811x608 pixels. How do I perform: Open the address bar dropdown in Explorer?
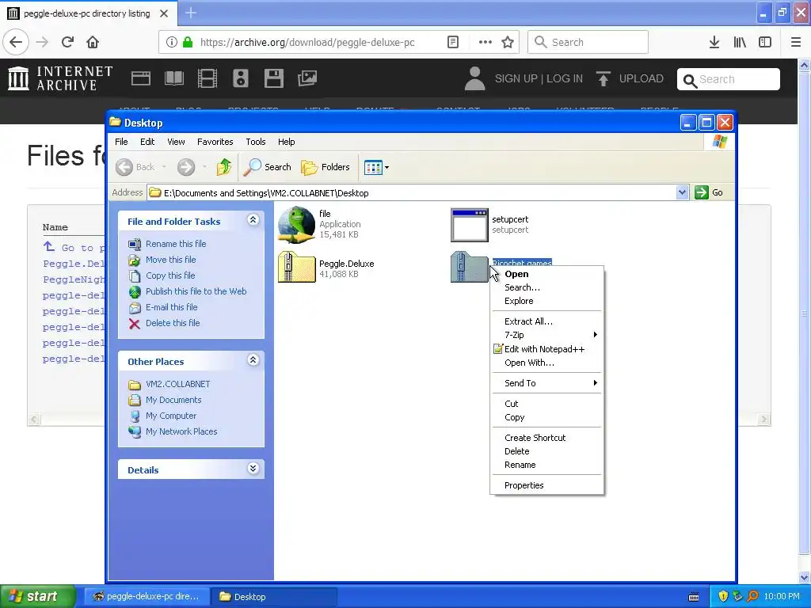coord(682,193)
